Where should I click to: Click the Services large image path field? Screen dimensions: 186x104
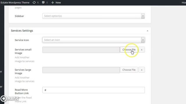pyautogui.click(x=81, y=70)
